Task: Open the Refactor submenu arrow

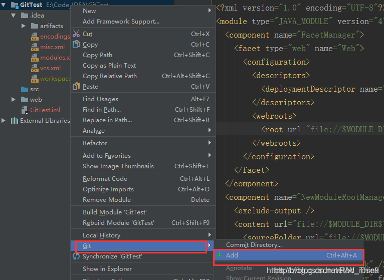Action: point(210,142)
